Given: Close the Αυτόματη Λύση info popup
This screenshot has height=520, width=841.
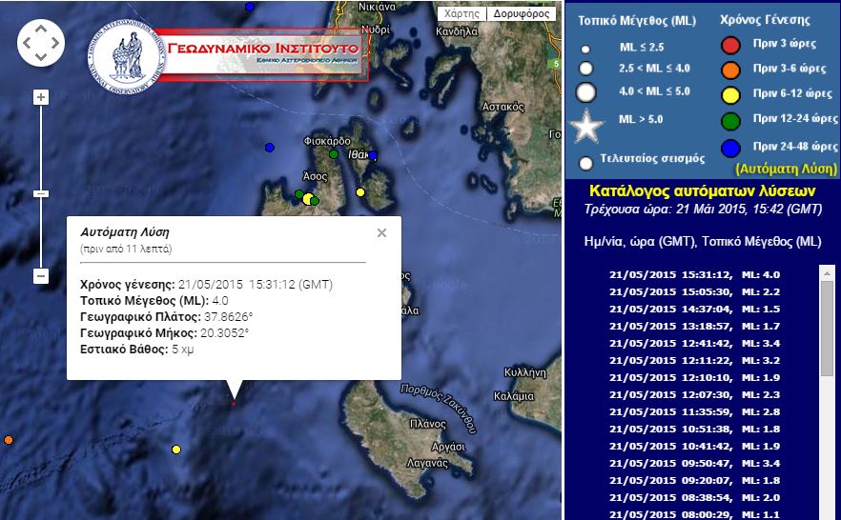Looking at the screenshot, I should [x=381, y=232].
